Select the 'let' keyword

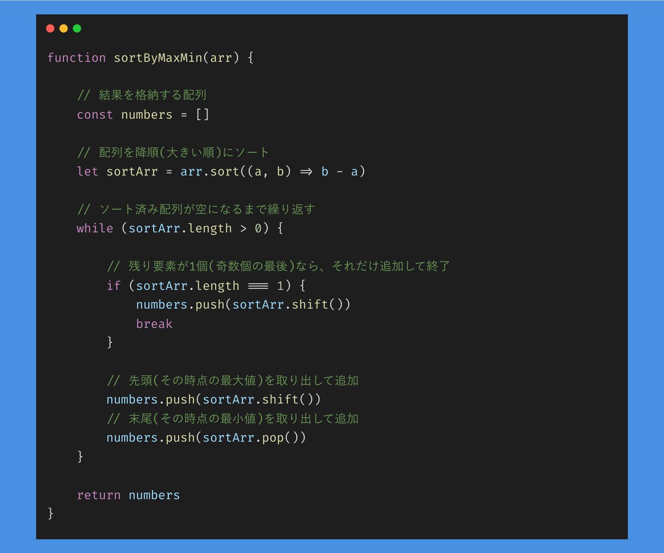[87, 171]
